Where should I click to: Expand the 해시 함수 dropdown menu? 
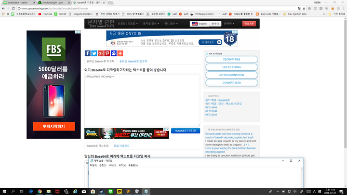click(171, 24)
